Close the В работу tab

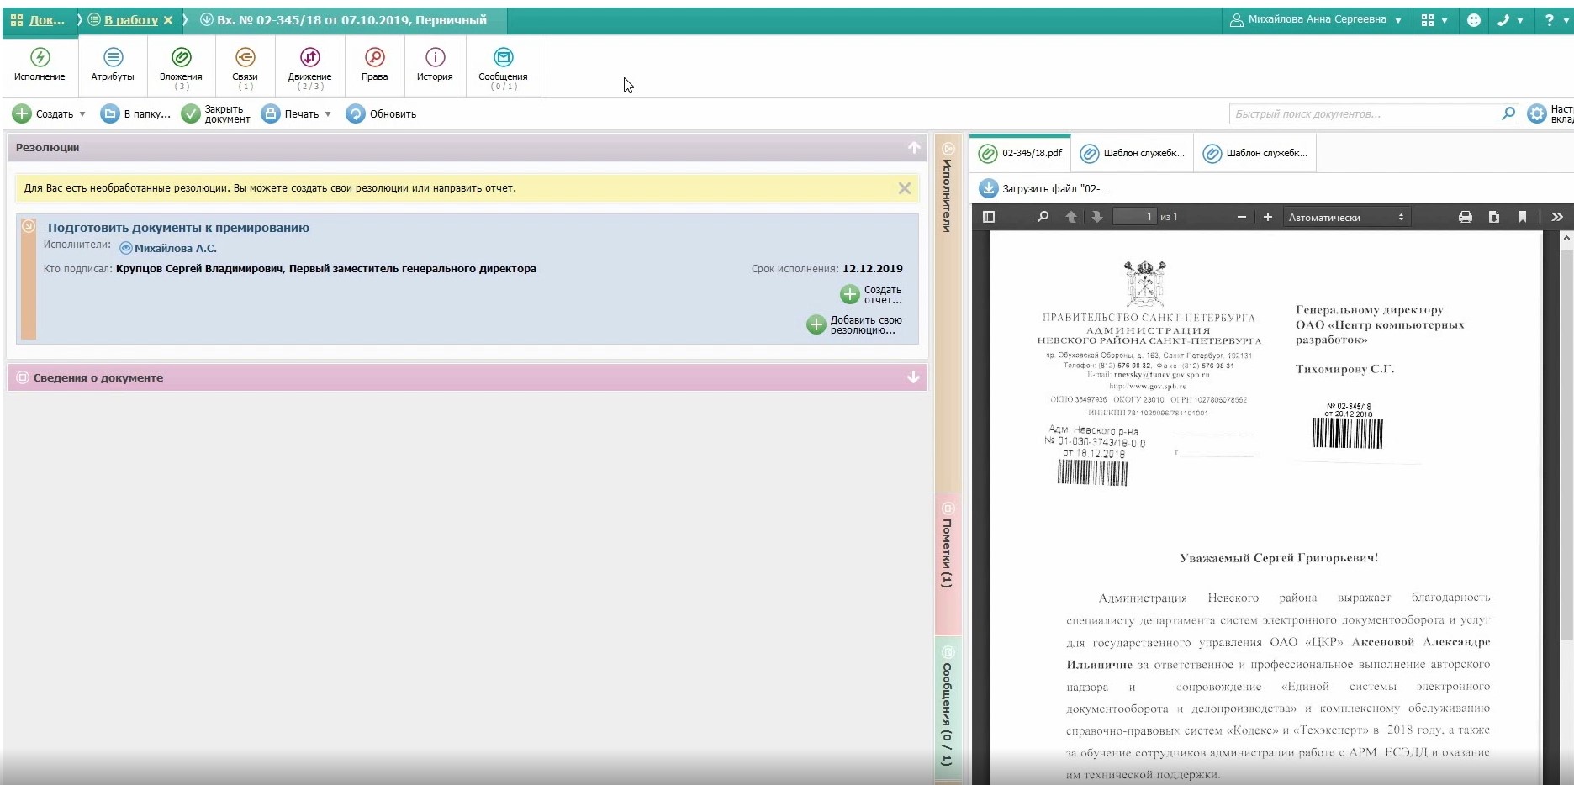[x=168, y=20]
